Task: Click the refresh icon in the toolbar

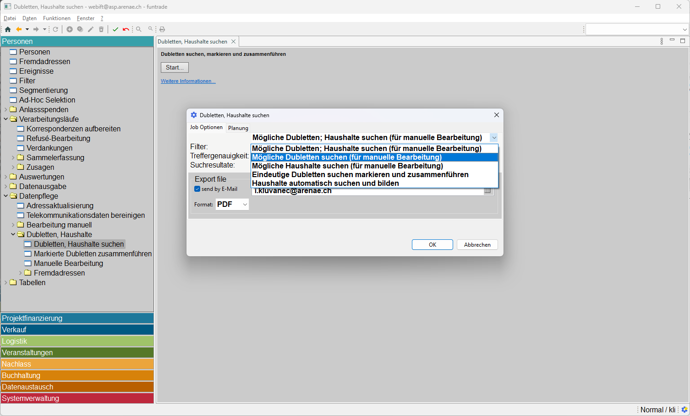Action: coord(55,29)
